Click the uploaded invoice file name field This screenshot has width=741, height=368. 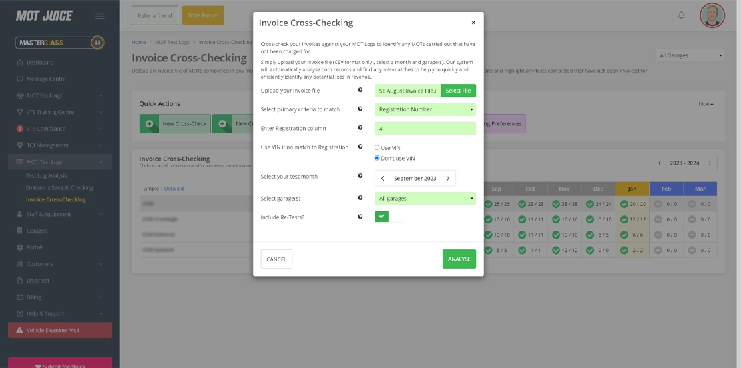(x=407, y=91)
